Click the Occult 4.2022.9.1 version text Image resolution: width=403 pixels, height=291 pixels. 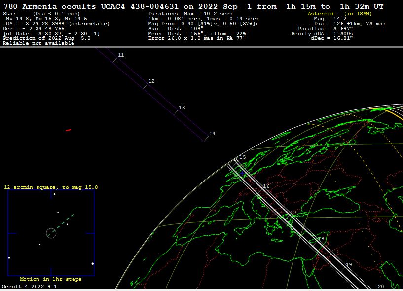tap(29, 286)
